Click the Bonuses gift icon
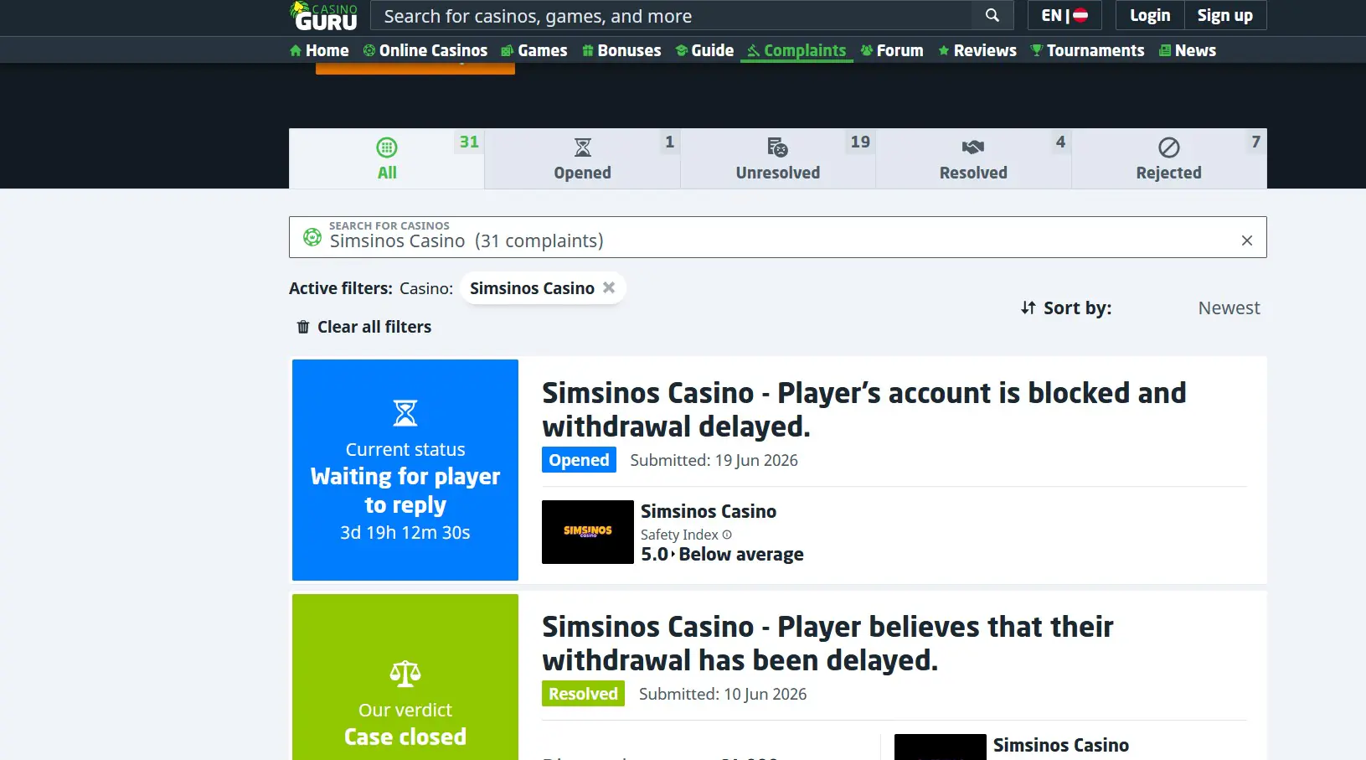 (588, 51)
